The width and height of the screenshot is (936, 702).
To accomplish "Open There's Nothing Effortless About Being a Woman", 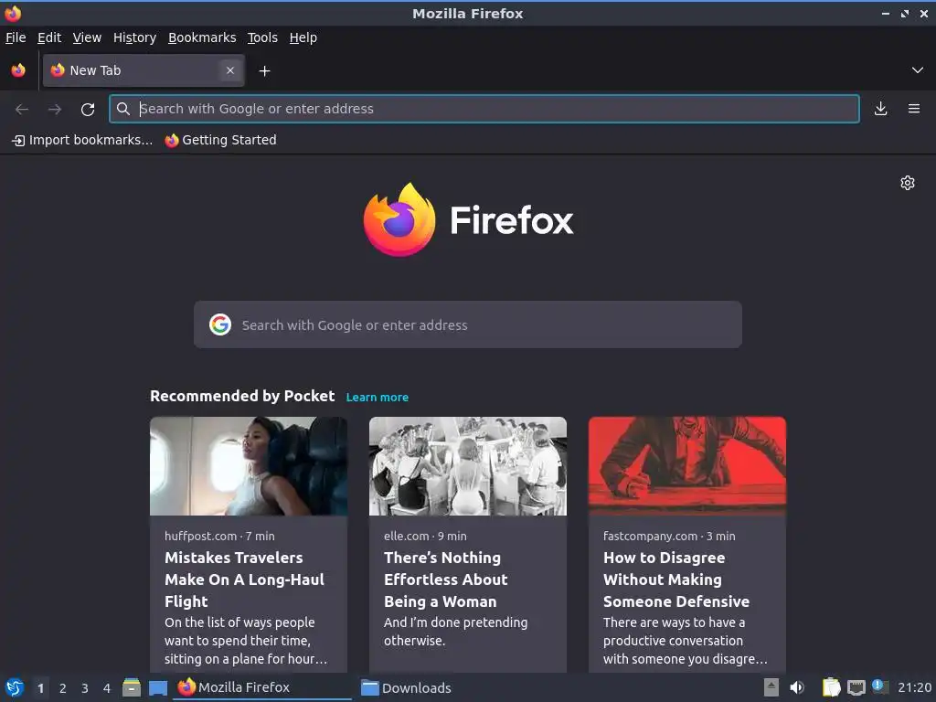I will [445, 580].
